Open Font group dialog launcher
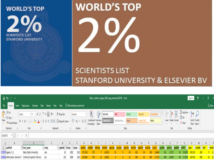The width and height of the screenshot is (214, 160). (x=41, y=128)
